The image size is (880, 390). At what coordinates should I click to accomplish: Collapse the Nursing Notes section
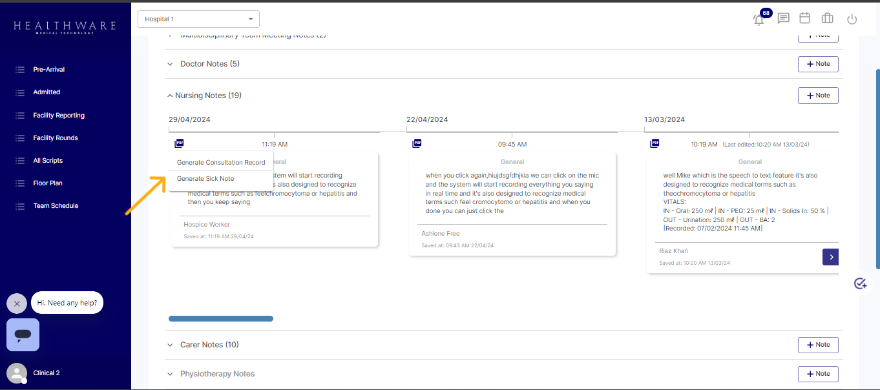coord(170,96)
